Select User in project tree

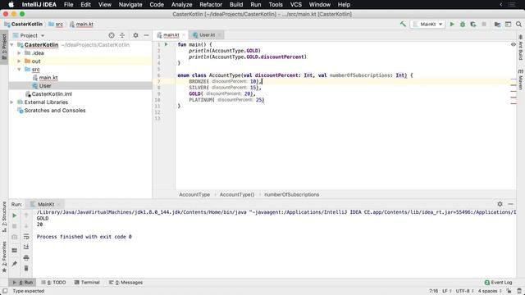pyautogui.click(x=45, y=85)
